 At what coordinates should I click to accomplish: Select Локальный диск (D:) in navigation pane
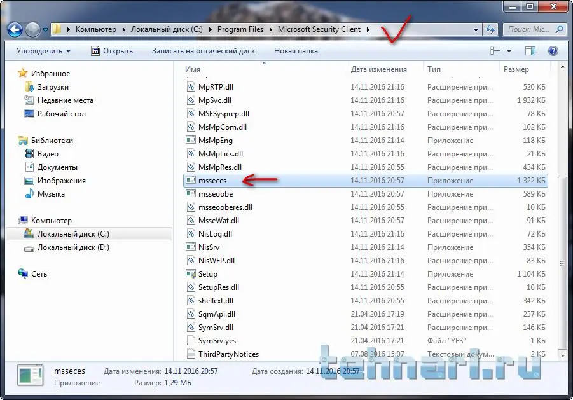pos(73,247)
